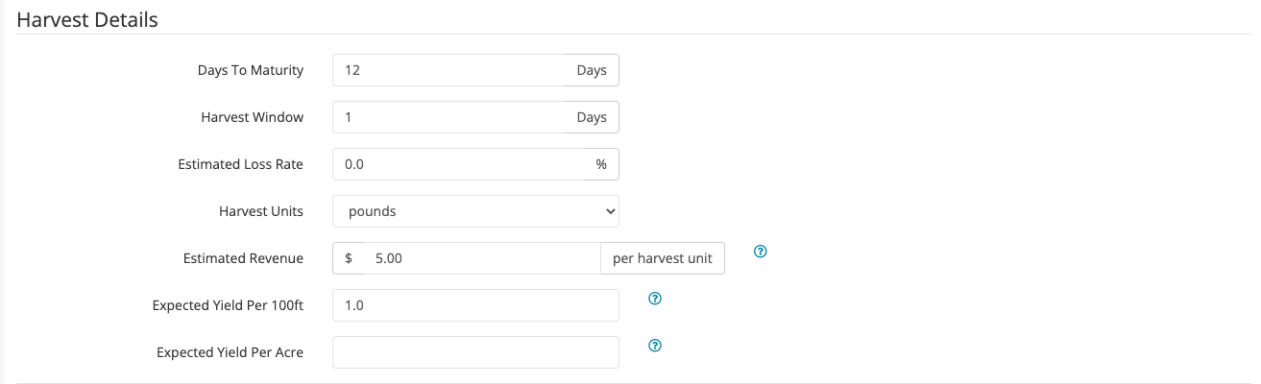The width and height of the screenshot is (1261, 384).
Task: Open help tooltip for Expected Yield Per 100ft
Action: tap(655, 299)
